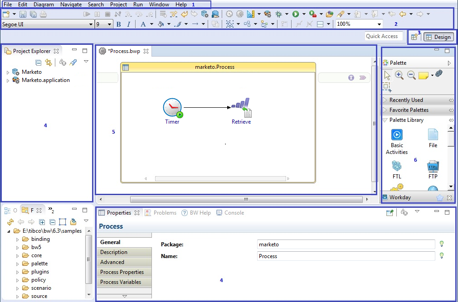
Task: Select the Marquee tool in Palette
Action: [387, 87]
